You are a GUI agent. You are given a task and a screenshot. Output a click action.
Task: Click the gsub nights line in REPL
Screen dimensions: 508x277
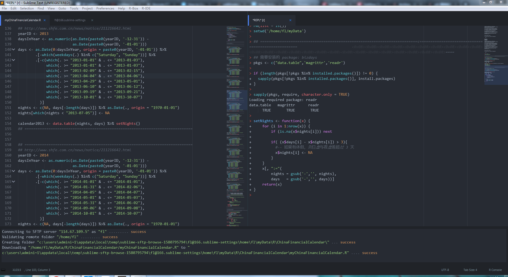303,174
